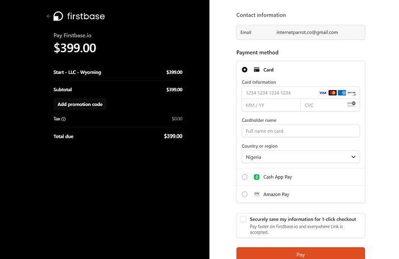Click the Visa card logo

coord(323,93)
